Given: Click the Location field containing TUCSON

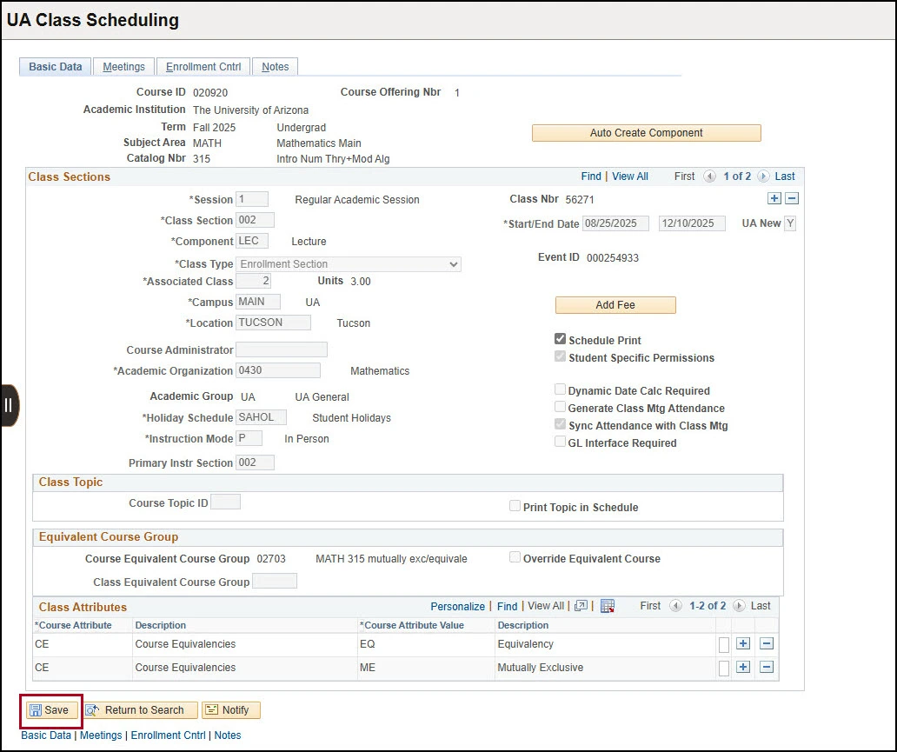Looking at the screenshot, I should pyautogui.click(x=274, y=323).
